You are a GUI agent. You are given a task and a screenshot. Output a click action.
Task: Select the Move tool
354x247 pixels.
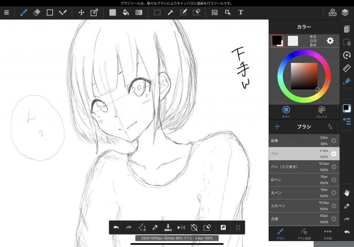81,12
